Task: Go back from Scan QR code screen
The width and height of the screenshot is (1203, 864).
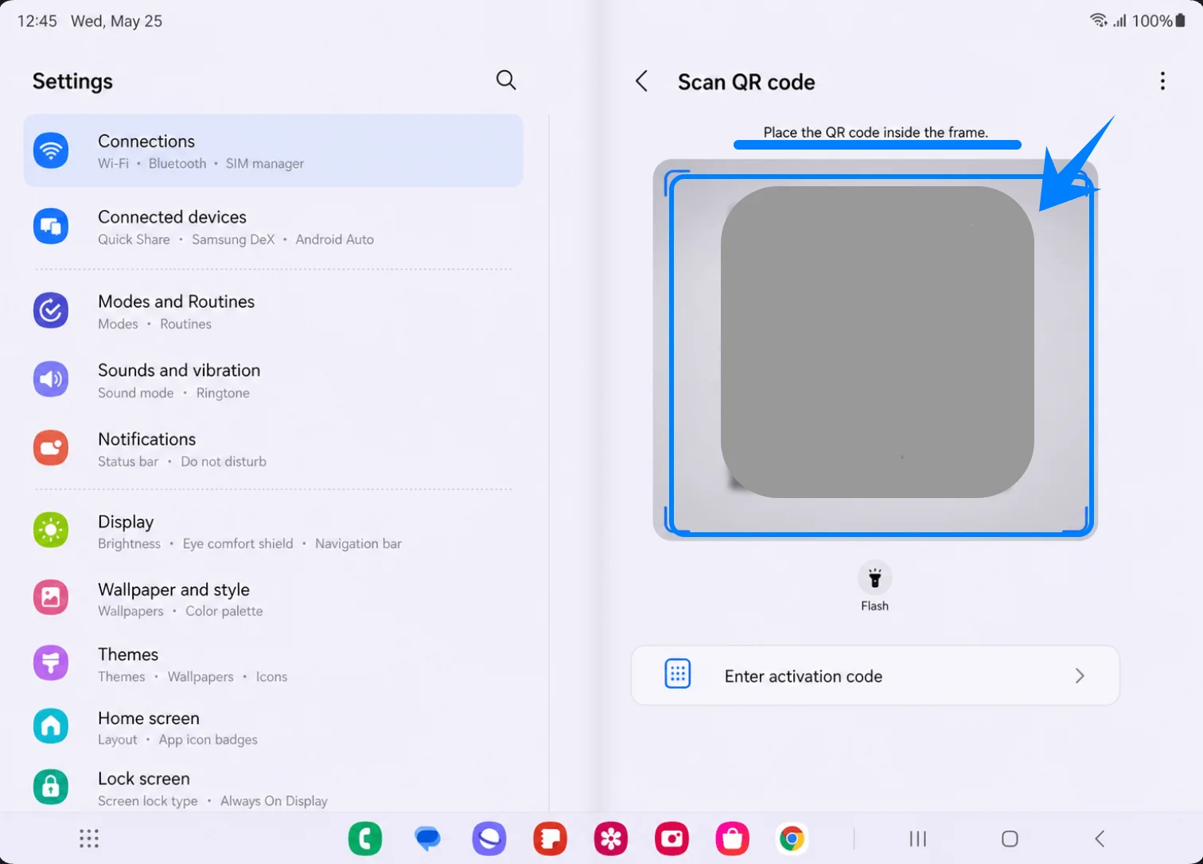Action: coord(642,81)
